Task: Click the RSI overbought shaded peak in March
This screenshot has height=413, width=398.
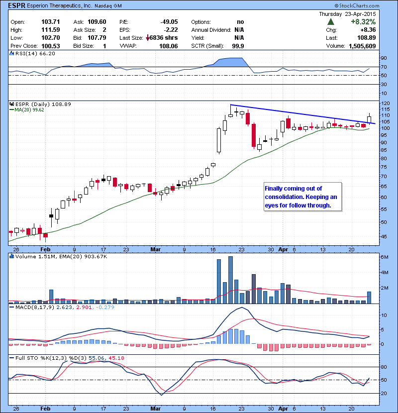Action: (231, 62)
